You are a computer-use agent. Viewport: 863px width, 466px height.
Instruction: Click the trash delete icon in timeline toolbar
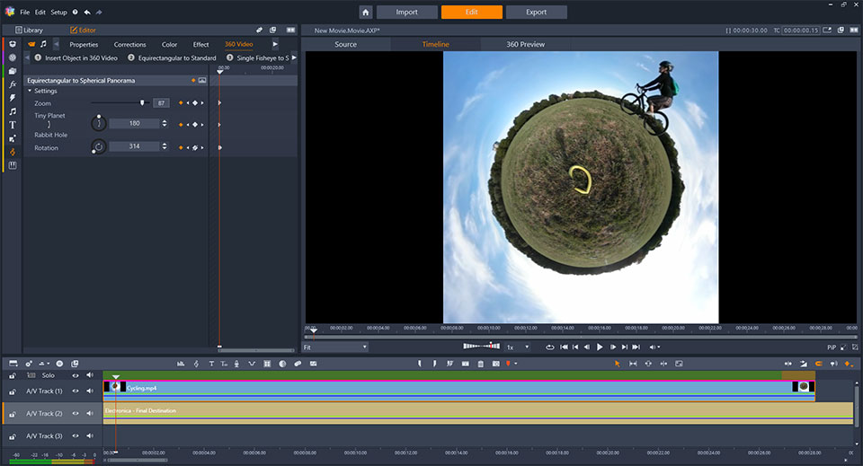(x=480, y=364)
